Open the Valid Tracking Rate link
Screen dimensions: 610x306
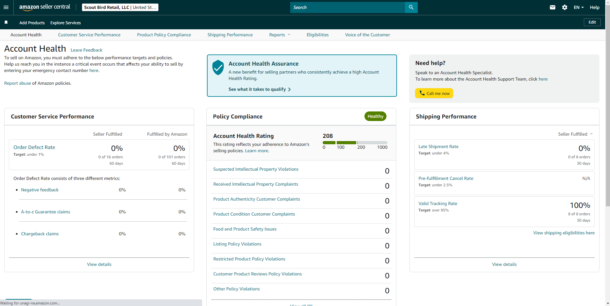pos(438,203)
